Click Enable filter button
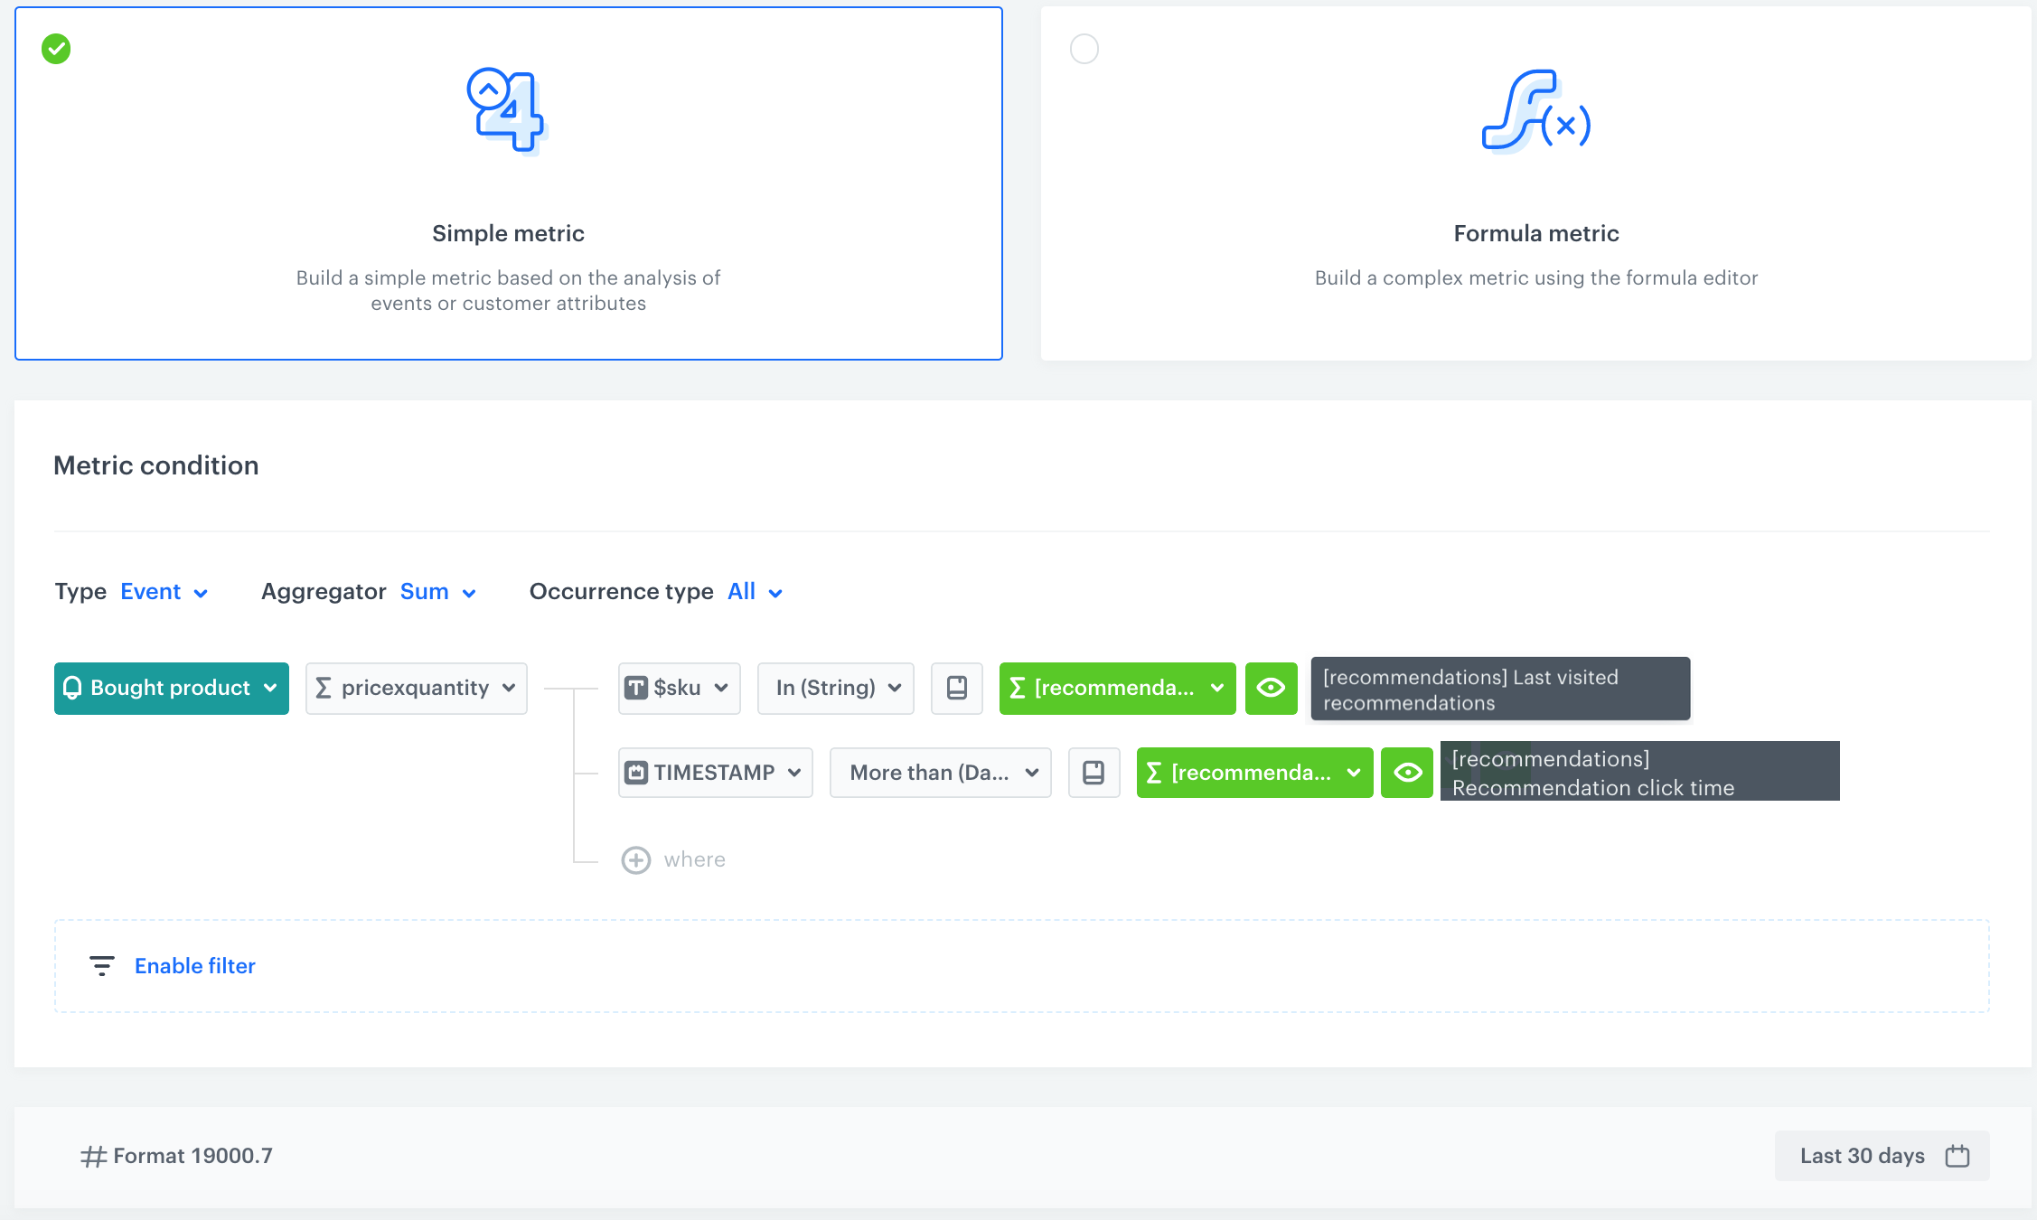Screen dimensions: 2037x1220 pos(194,964)
